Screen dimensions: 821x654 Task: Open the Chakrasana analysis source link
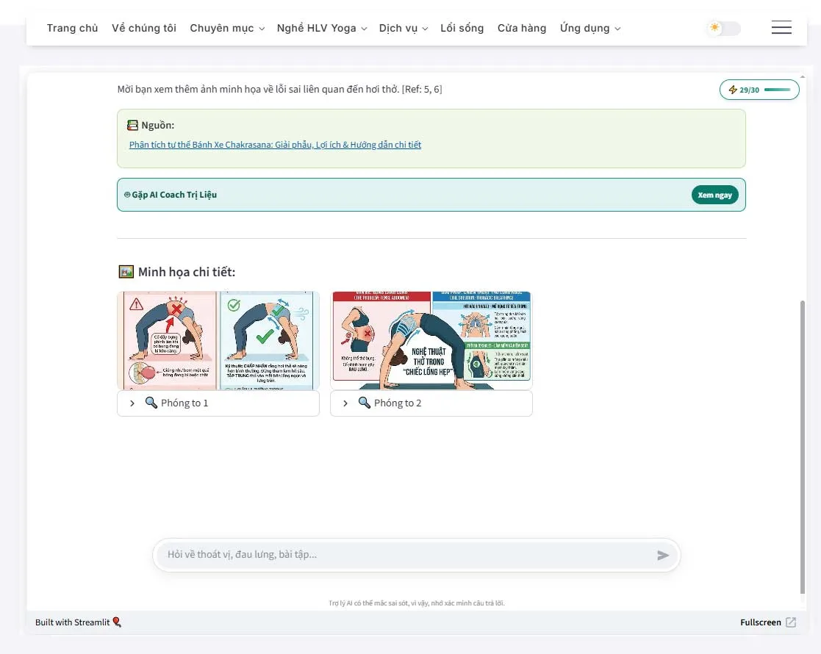click(275, 145)
